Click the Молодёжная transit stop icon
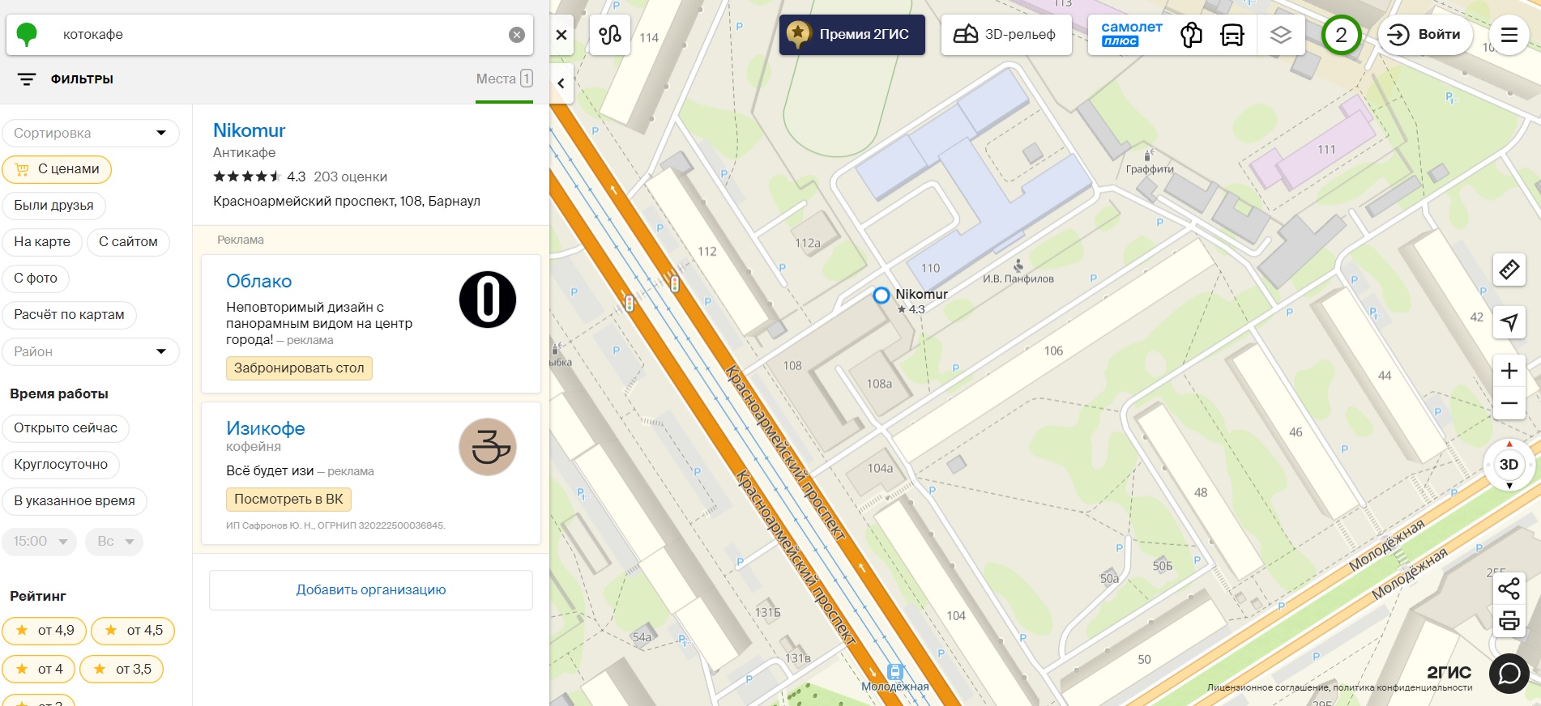 coord(895,672)
